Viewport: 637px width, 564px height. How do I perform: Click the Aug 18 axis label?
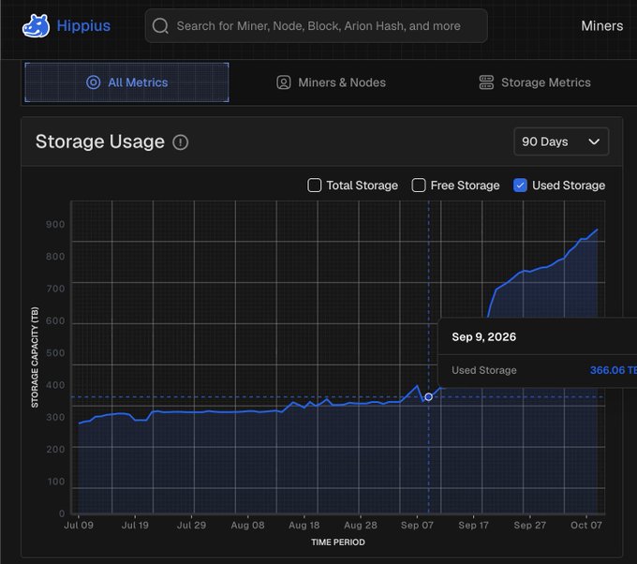click(x=304, y=525)
